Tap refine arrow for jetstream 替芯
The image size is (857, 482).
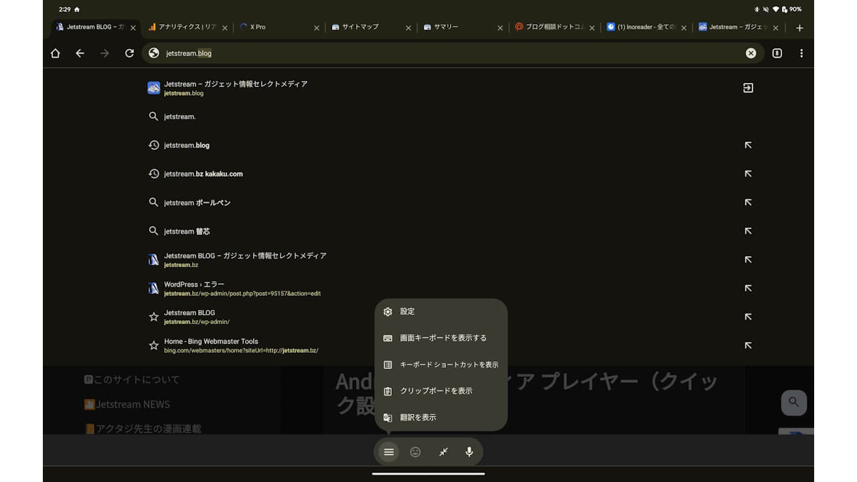click(749, 232)
